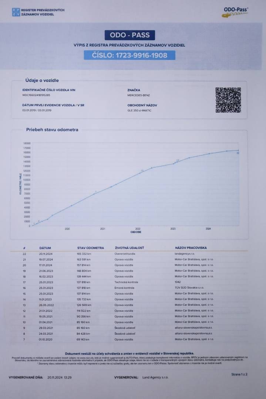Image resolution: width=266 pixels, height=399 pixels.
Task: Select date 19.07.2024 in row 21
Action: click(x=46, y=260)
